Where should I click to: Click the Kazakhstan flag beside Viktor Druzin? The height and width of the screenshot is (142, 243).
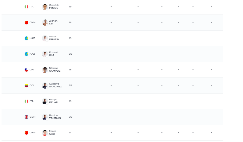pos(26,38)
